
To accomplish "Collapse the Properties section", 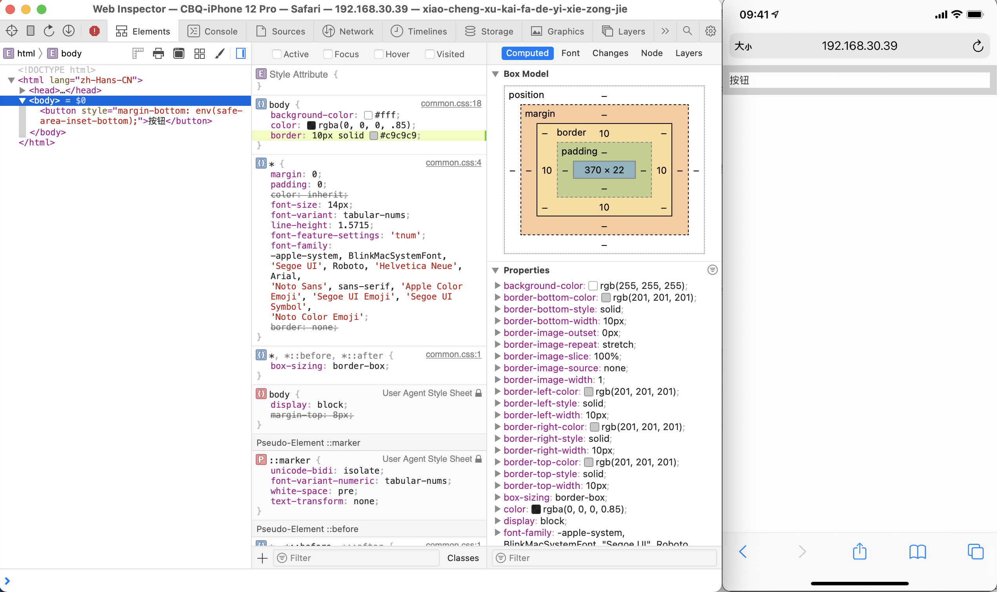I will [x=495, y=270].
